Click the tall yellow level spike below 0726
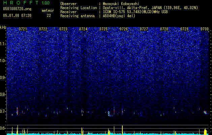212x135 pixels. point(122,130)
